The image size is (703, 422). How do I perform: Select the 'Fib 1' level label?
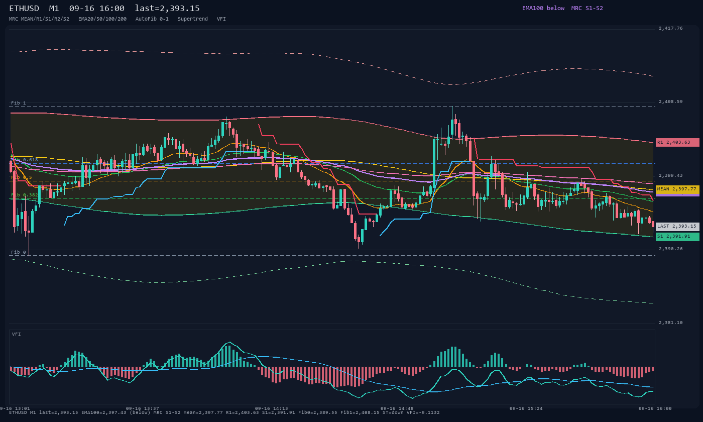(x=19, y=103)
